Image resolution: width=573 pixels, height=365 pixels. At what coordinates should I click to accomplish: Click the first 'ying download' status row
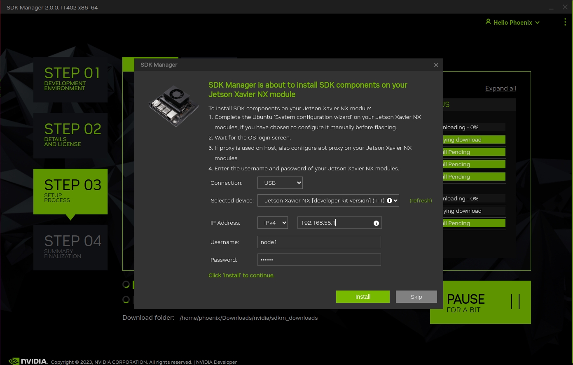(x=474, y=139)
